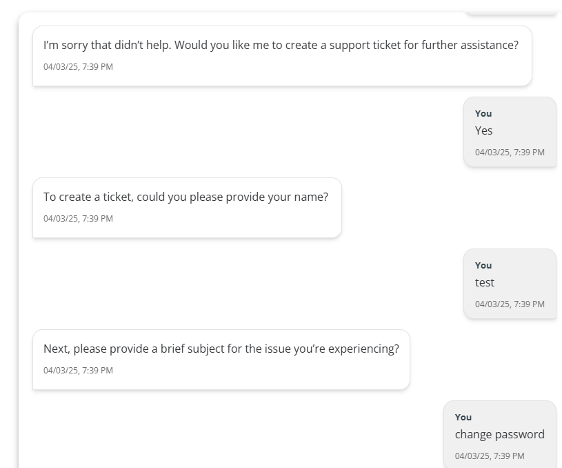Select the "test" reply text

pos(485,282)
